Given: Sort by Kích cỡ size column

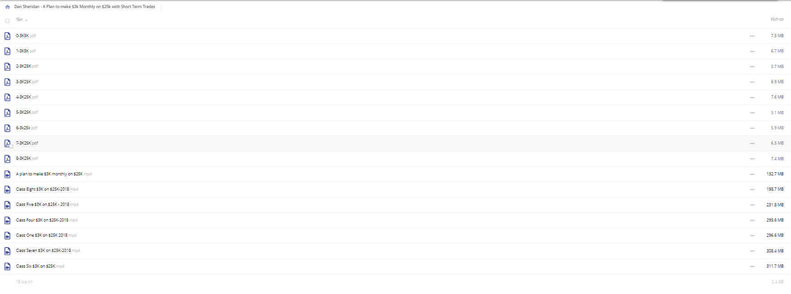Looking at the screenshot, I should 777,19.
